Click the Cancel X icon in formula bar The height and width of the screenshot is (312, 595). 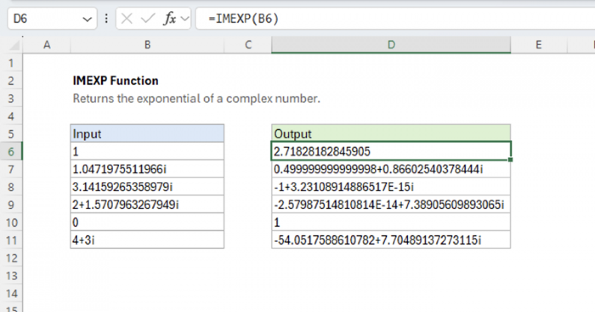click(x=127, y=19)
